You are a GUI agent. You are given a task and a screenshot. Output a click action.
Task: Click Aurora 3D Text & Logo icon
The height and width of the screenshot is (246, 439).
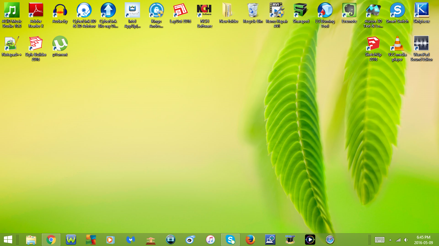pos(373,15)
